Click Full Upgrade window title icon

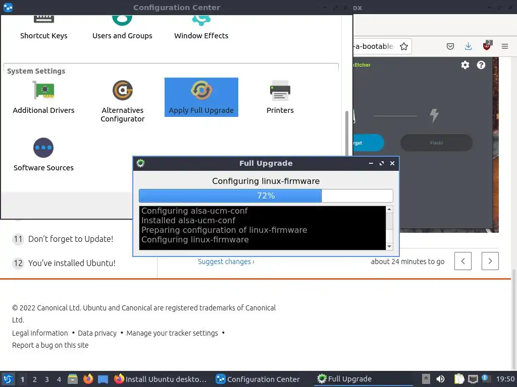pyautogui.click(x=140, y=163)
